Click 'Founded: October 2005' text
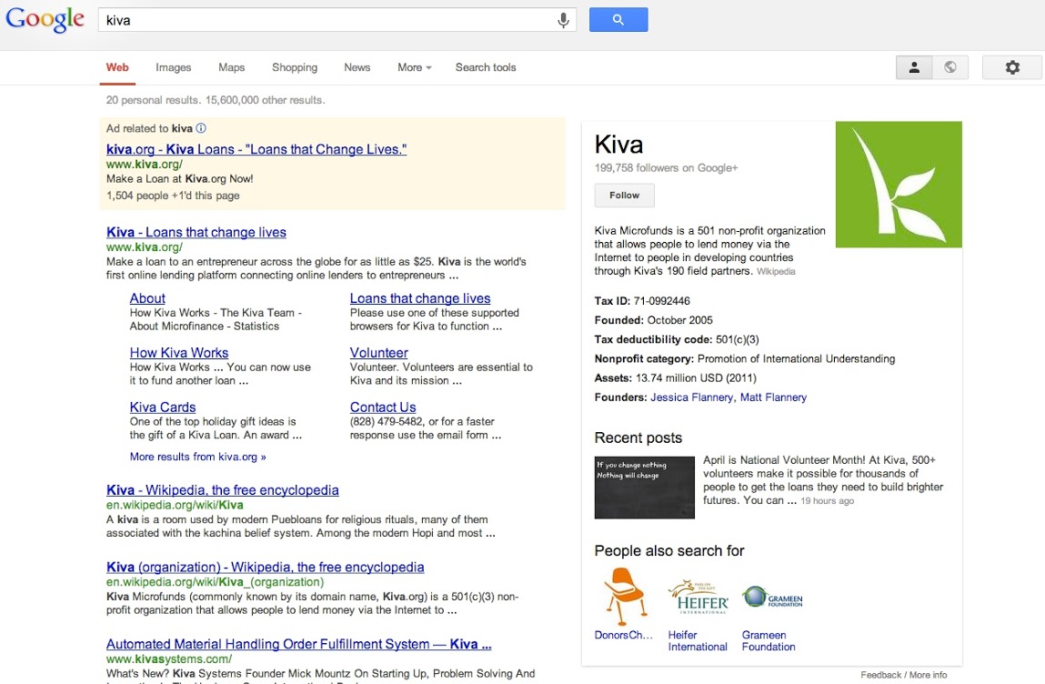Image resolution: width=1045 pixels, height=684 pixels. pyautogui.click(x=654, y=320)
